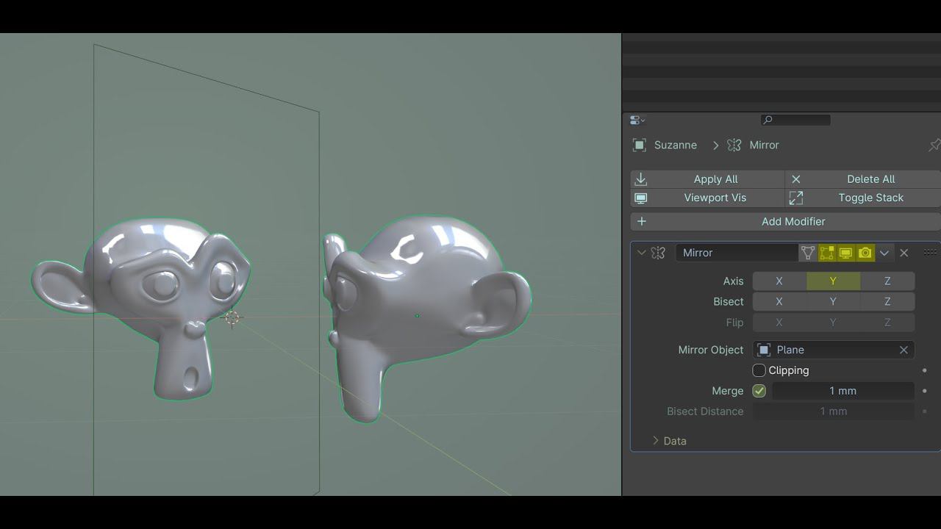This screenshot has width=941, height=529.
Task: Click the 'Suzanne' breadcrumb text
Action: (676, 145)
